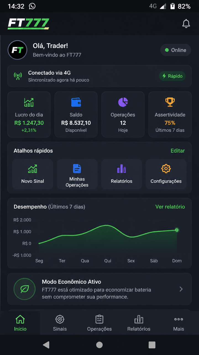The width and height of the screenshot is (199, 355).
Task: Open the Lucro do dia chart icon
Action: coord(29,102)
